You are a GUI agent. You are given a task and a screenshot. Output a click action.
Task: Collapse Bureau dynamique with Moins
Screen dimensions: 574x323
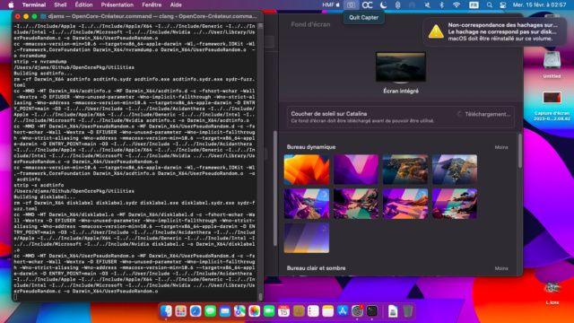pyautogui.click(x=501, y=147)
